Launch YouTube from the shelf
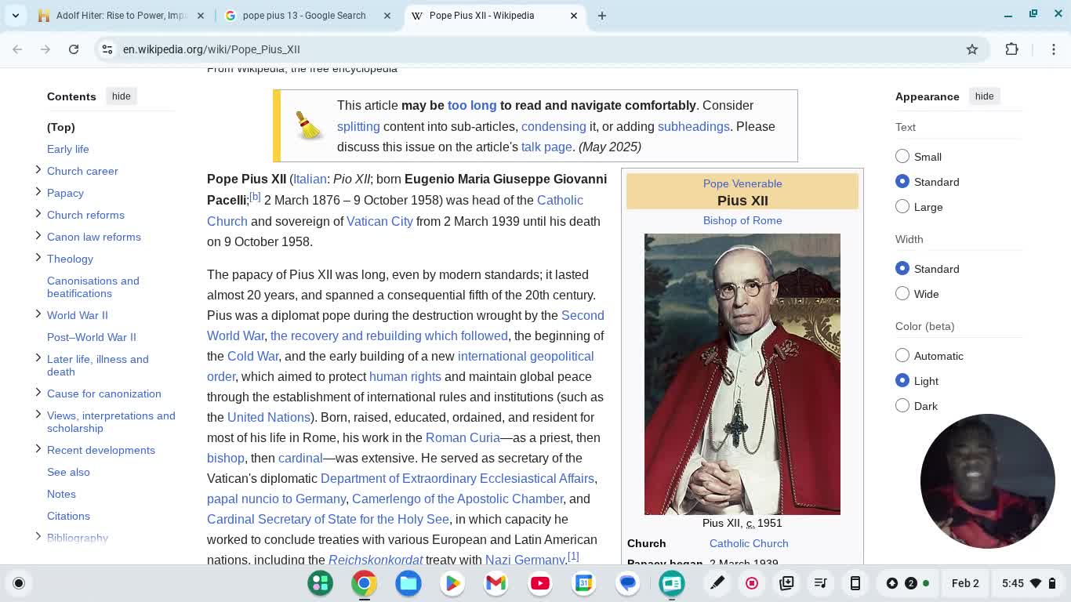The image size is (1071, 602). pyautogui.click(x=540, y=583)
